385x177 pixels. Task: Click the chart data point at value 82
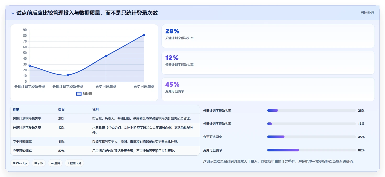(144, 35)
